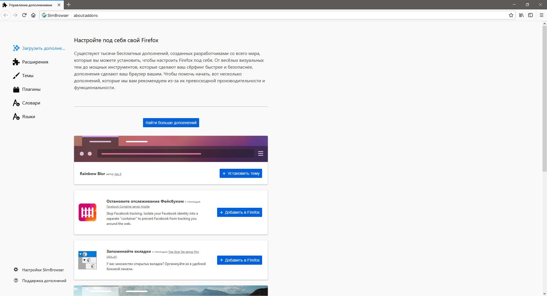Close the Управление дополнениями tab

point(59,5)
